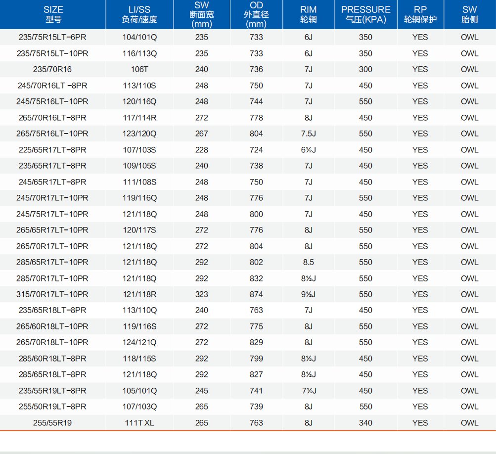Click the RP 轮辋保护 column header
496x454 pixels.
pos(420,15)
